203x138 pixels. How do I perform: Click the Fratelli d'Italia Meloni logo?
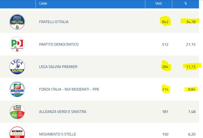[17, 22]
